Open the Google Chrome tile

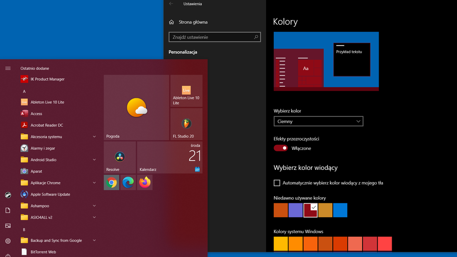pyautogui.click(x=112, y=183)
